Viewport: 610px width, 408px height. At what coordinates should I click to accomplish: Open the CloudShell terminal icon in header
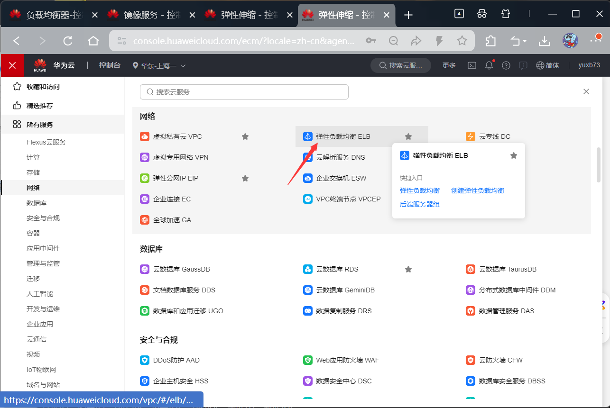472,65
